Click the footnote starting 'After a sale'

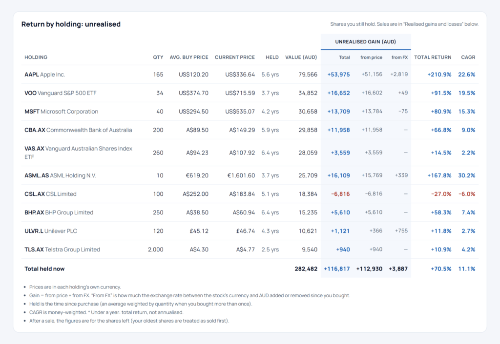pos(129,321)
